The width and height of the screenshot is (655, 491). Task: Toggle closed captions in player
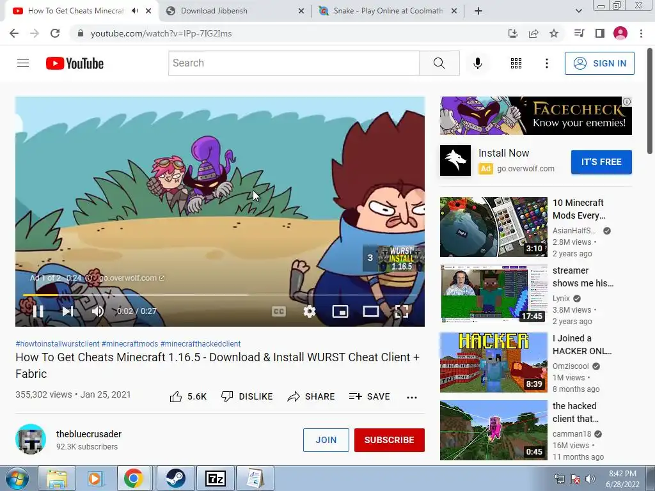(x=279, y=311)
